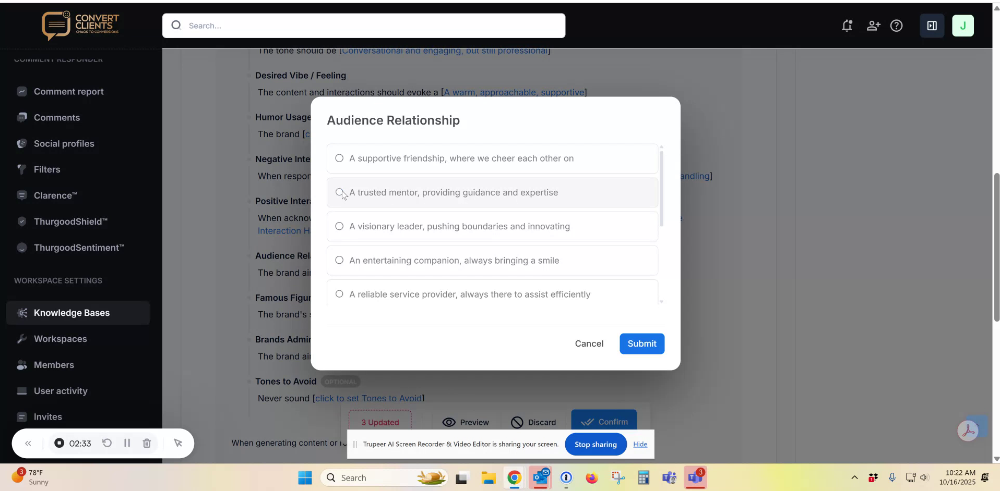Delete the recording with the trash icon

pyautogui.click(x=147, y=443)
